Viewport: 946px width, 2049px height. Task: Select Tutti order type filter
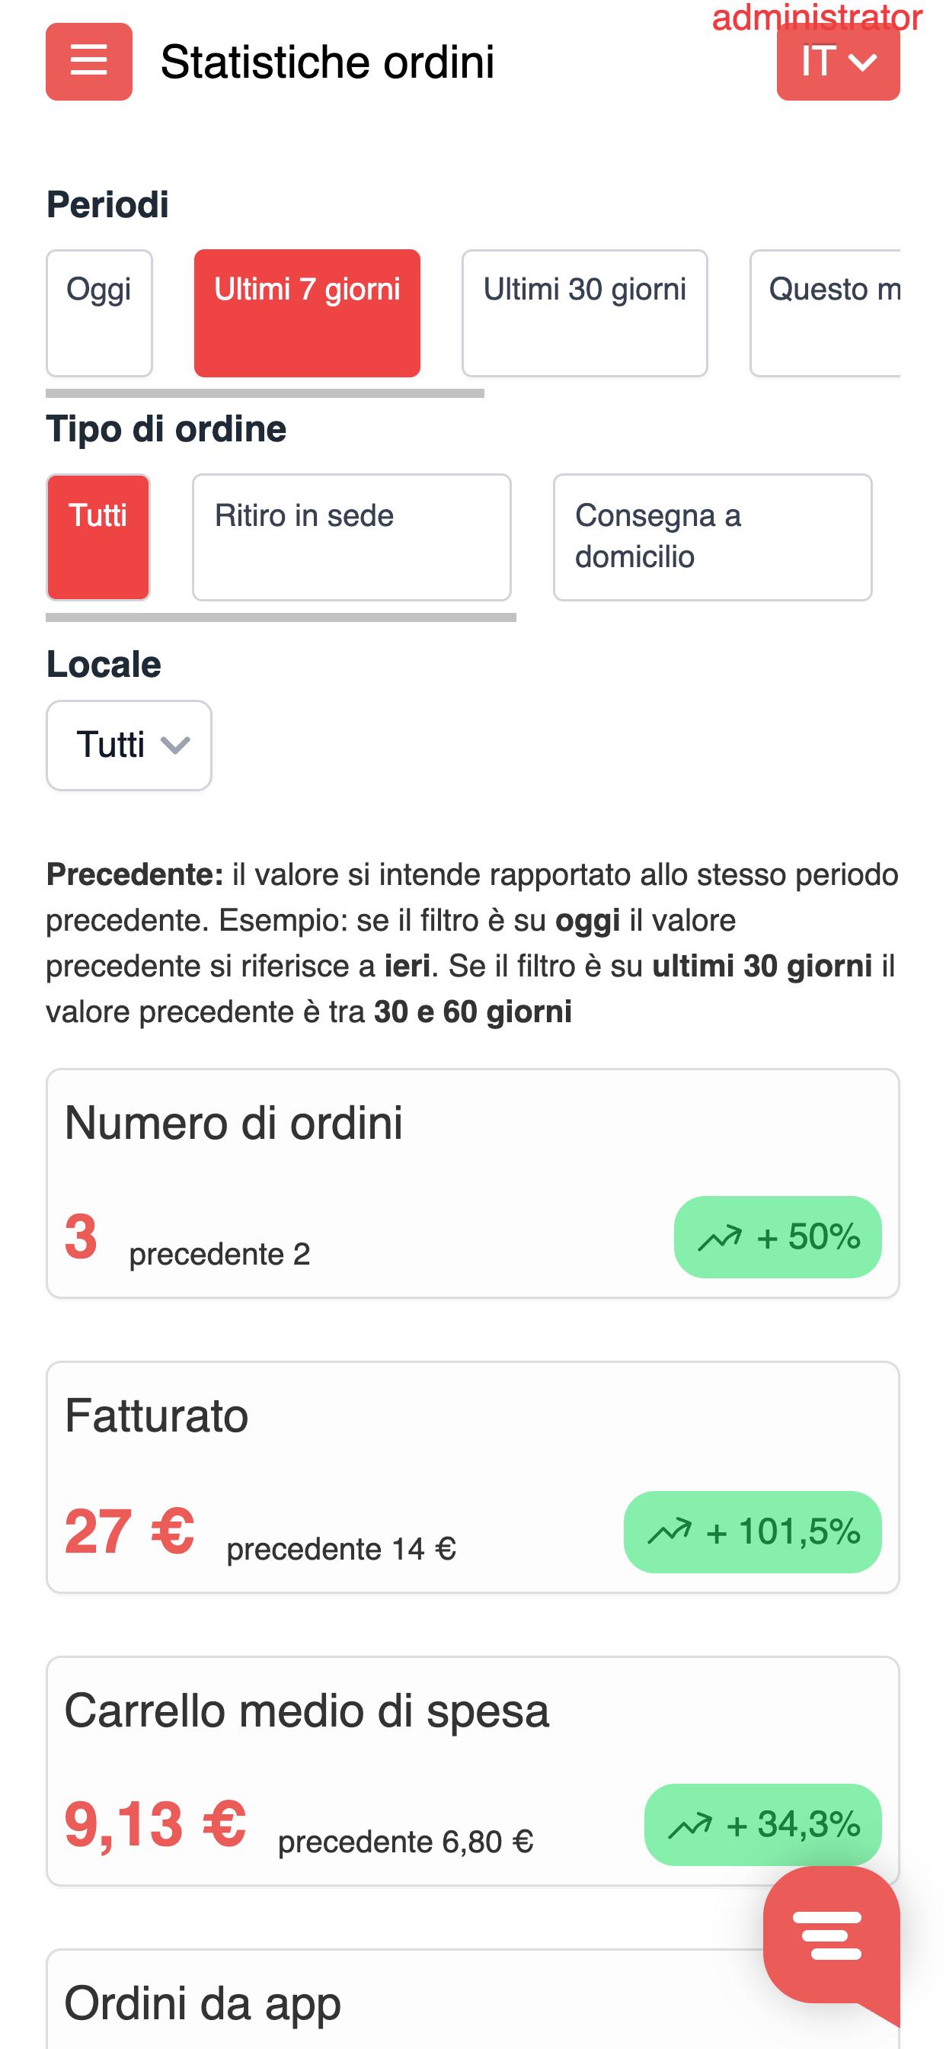click(x=97, y=537)
